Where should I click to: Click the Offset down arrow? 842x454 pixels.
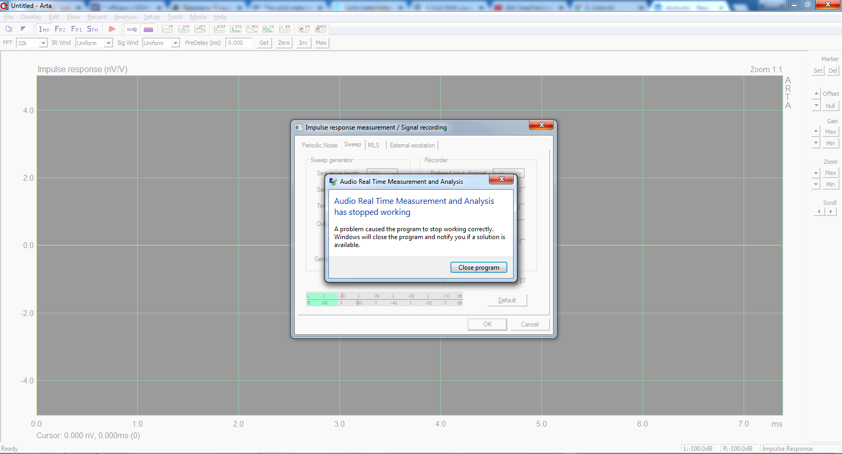816,105
